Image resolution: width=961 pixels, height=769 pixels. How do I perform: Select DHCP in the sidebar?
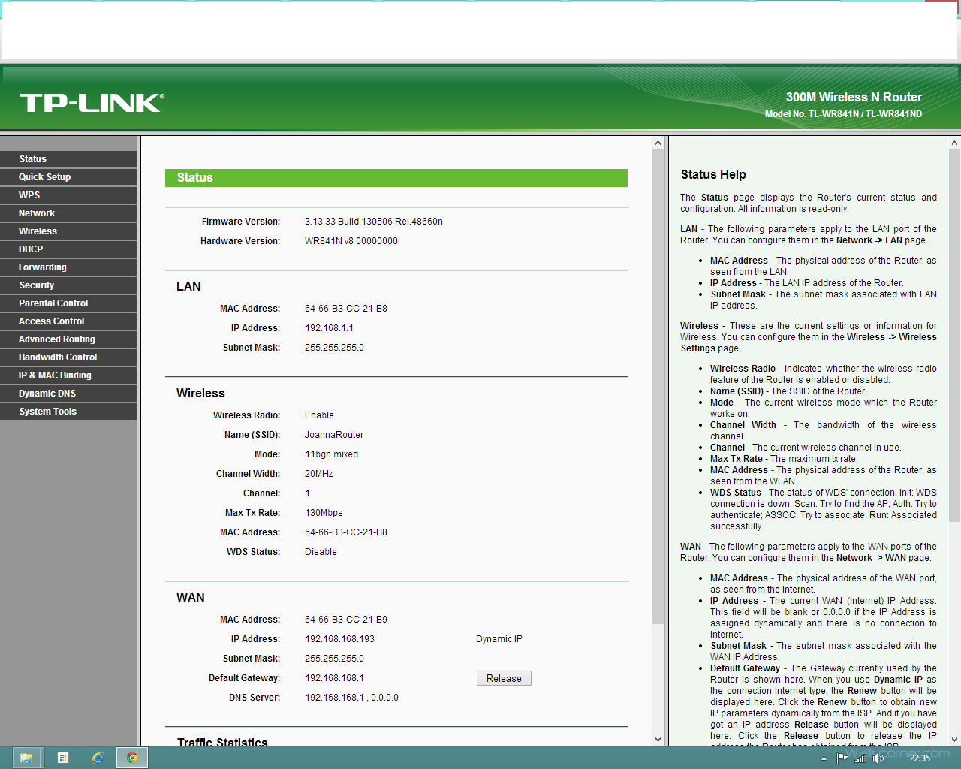[68, 249]
